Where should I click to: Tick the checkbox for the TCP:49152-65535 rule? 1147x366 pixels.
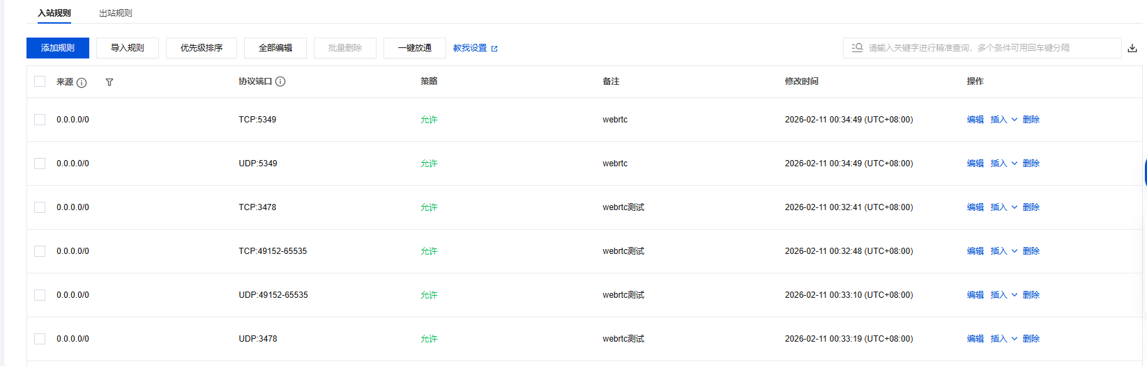click(x=40, y=251)
